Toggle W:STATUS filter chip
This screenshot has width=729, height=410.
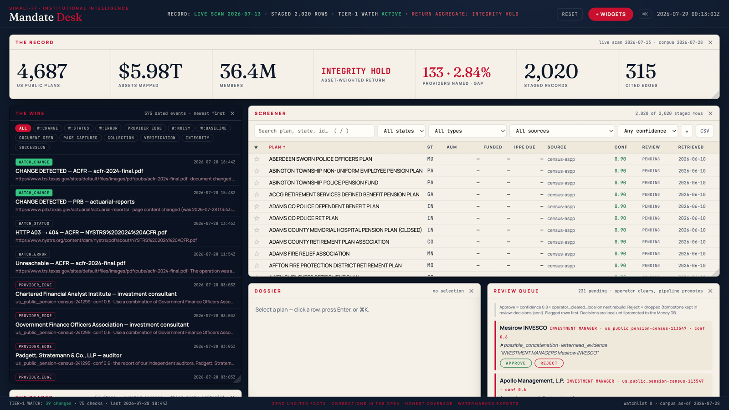tap(78, 128)
